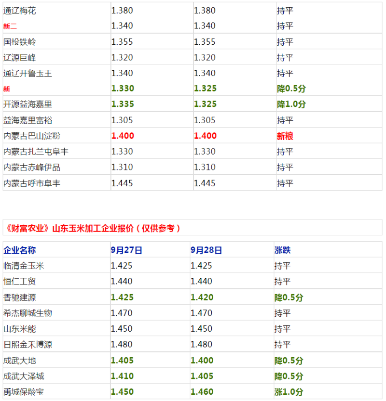Click the 成武大地 row name

(x=19, y=361)
